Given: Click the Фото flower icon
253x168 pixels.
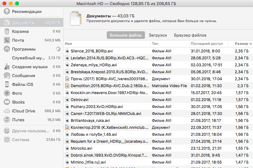Looking at the screenshot, I should coord(7,93).
